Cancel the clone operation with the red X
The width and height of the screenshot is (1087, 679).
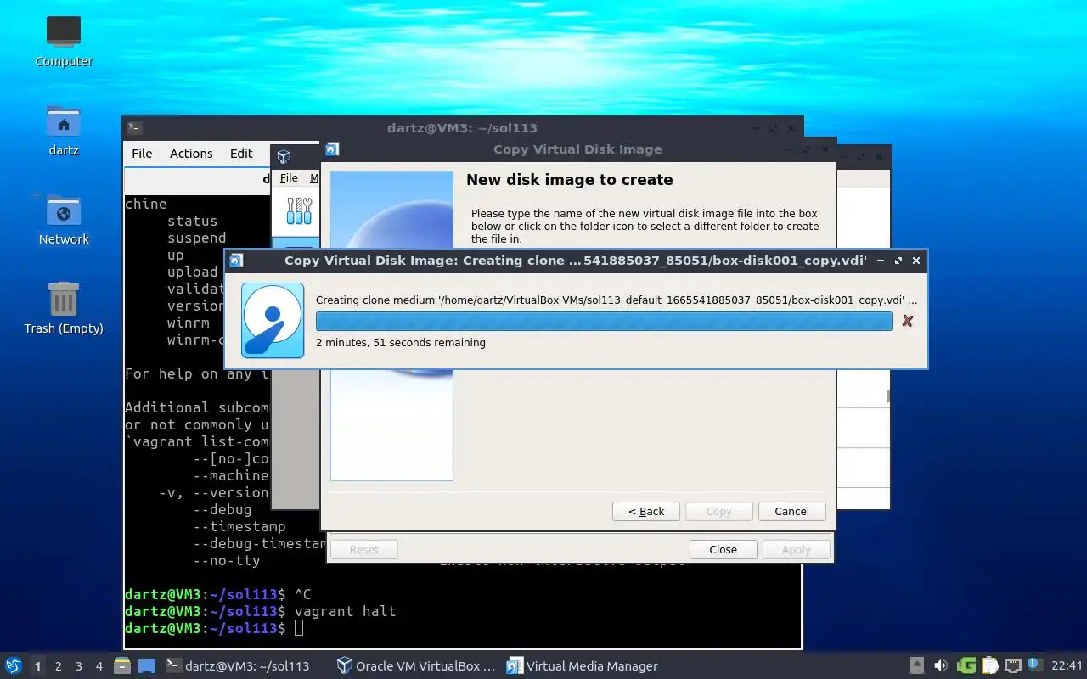[908, 321]
